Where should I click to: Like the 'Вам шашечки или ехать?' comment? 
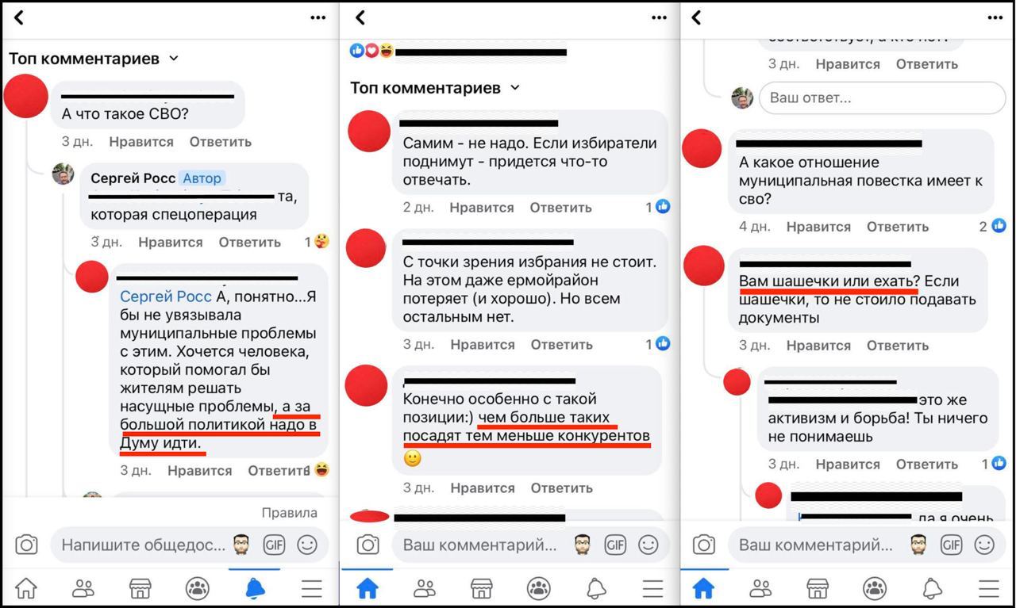[x=818, y=346]
